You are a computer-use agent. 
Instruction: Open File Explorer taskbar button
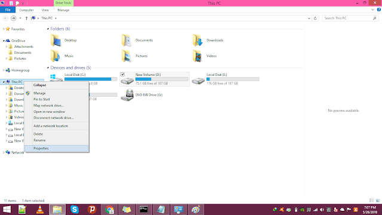(x=57, y=210)
